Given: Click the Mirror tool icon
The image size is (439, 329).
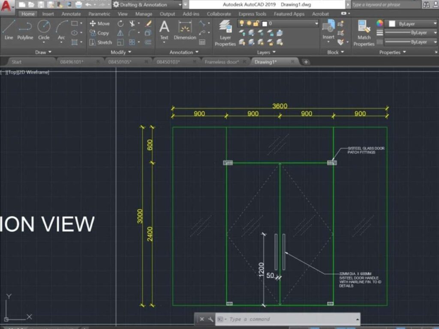Looking at the screenshot, I should (x=120, y=33).
